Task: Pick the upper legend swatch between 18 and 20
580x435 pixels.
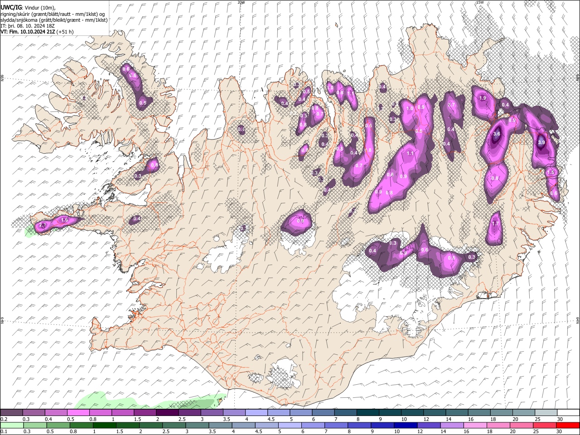Action: [x=501, y=413]
